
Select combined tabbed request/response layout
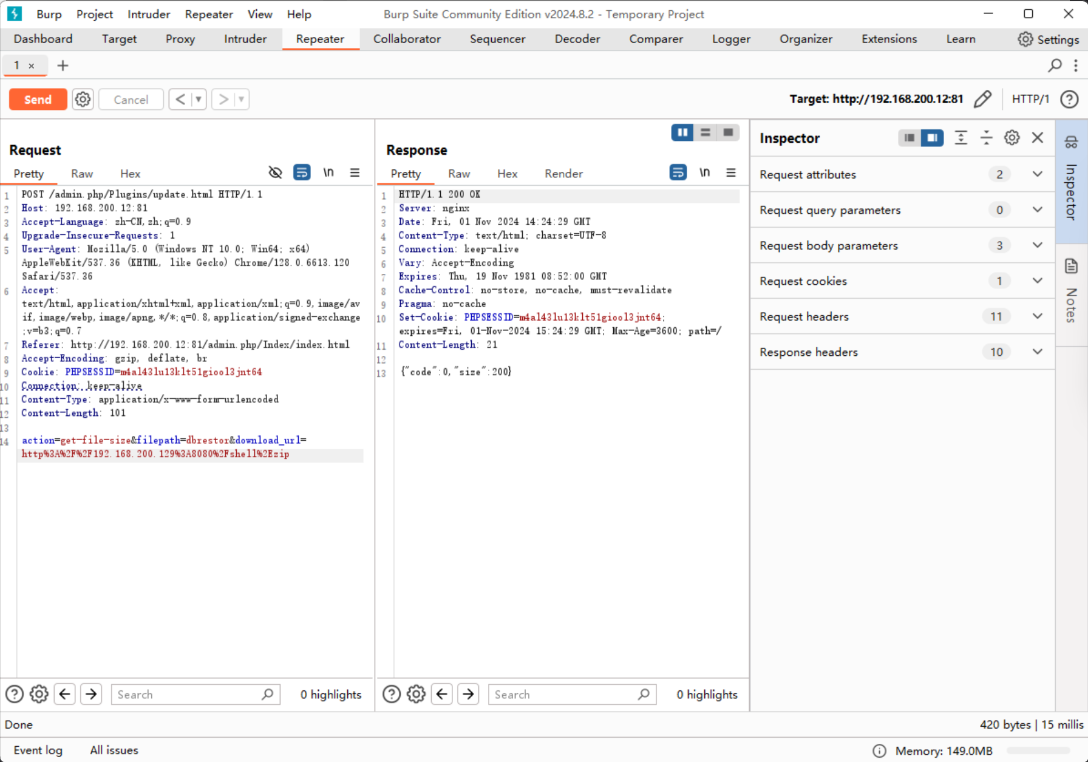(727, 132)
